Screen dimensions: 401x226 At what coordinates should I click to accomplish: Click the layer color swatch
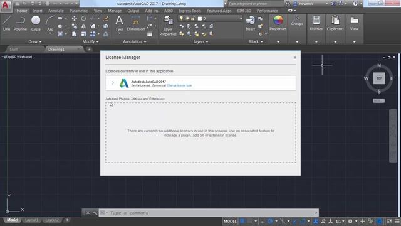[x=200, y=18]
